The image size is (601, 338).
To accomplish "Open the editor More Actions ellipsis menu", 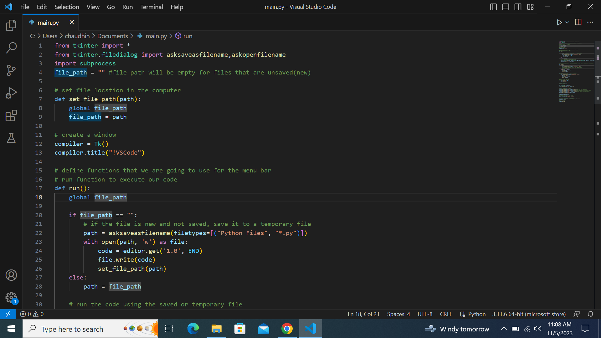I will tap(590, 23).
